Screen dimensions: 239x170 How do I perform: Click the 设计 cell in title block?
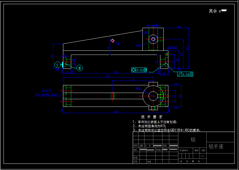(x=135, y=150)
